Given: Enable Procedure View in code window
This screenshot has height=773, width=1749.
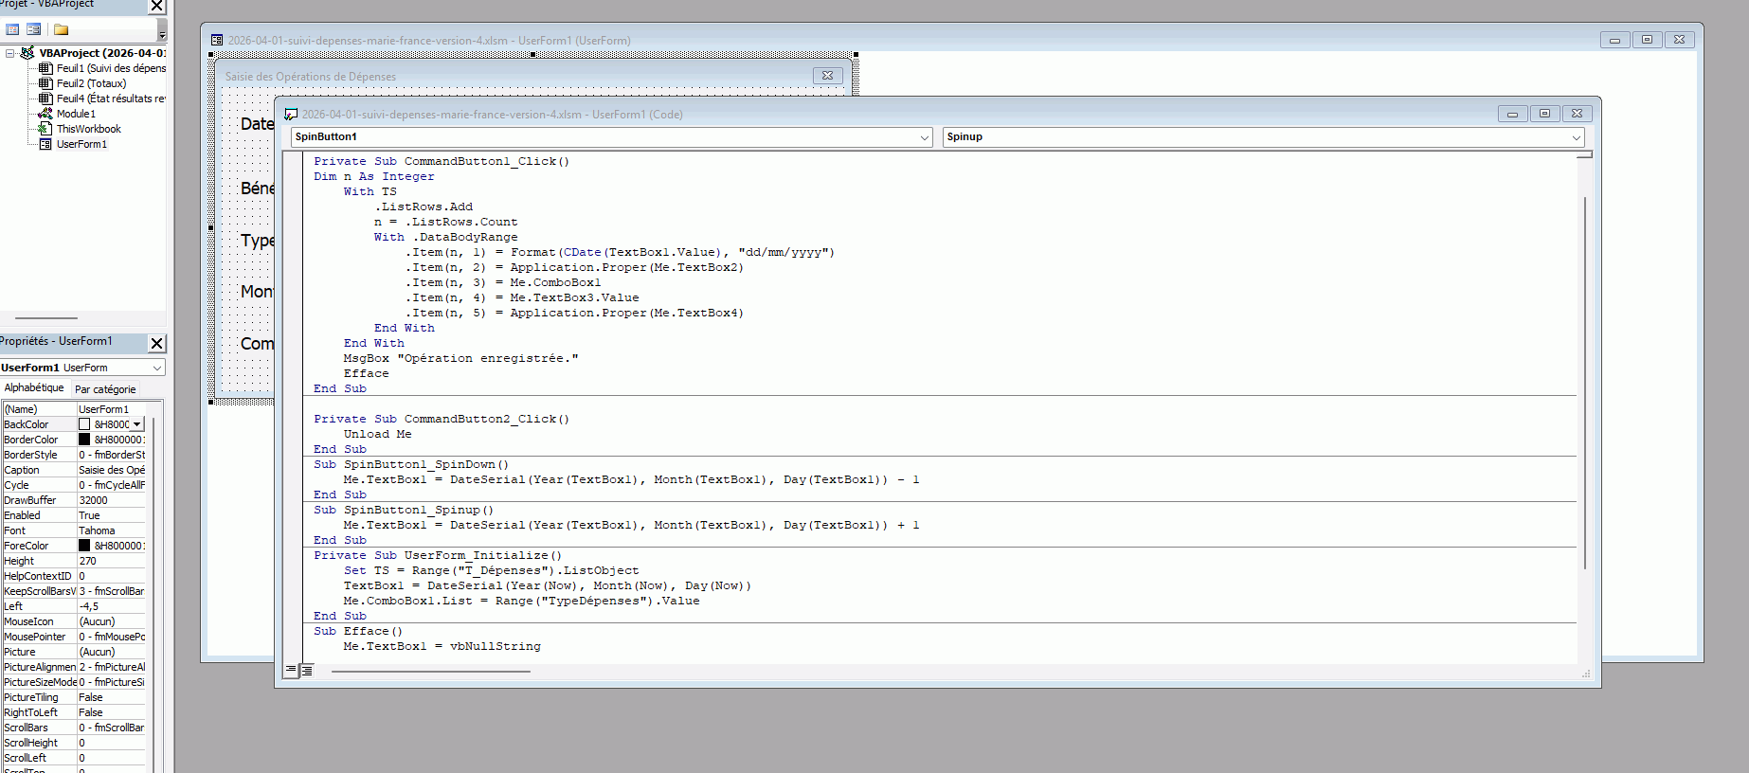Looking at the screenshot, I should pyautogui.click(x=291, y=670).
